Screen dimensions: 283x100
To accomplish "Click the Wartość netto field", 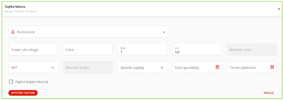I will (x=251, y=49).
